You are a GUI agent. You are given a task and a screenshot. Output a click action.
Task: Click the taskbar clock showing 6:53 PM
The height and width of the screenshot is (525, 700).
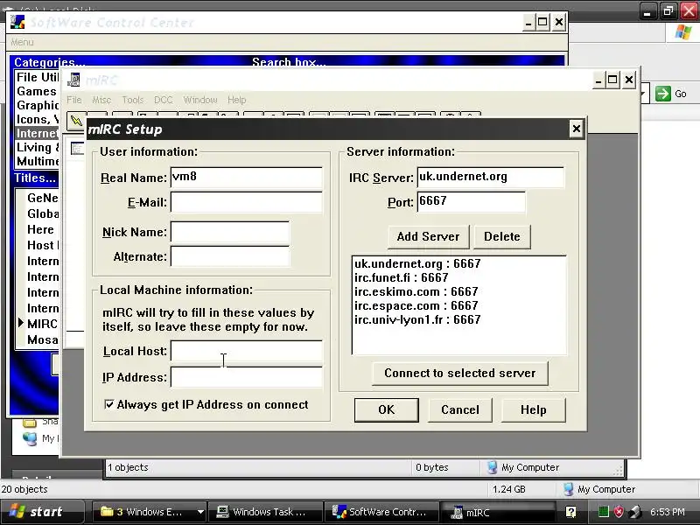[x=668, y=512]
